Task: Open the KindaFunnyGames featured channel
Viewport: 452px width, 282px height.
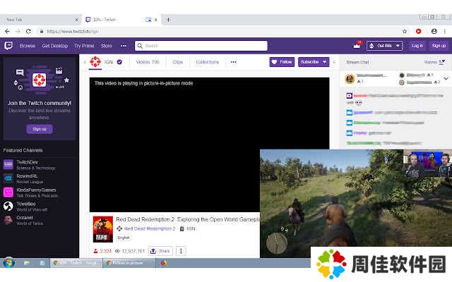Action: coord(40,192)
